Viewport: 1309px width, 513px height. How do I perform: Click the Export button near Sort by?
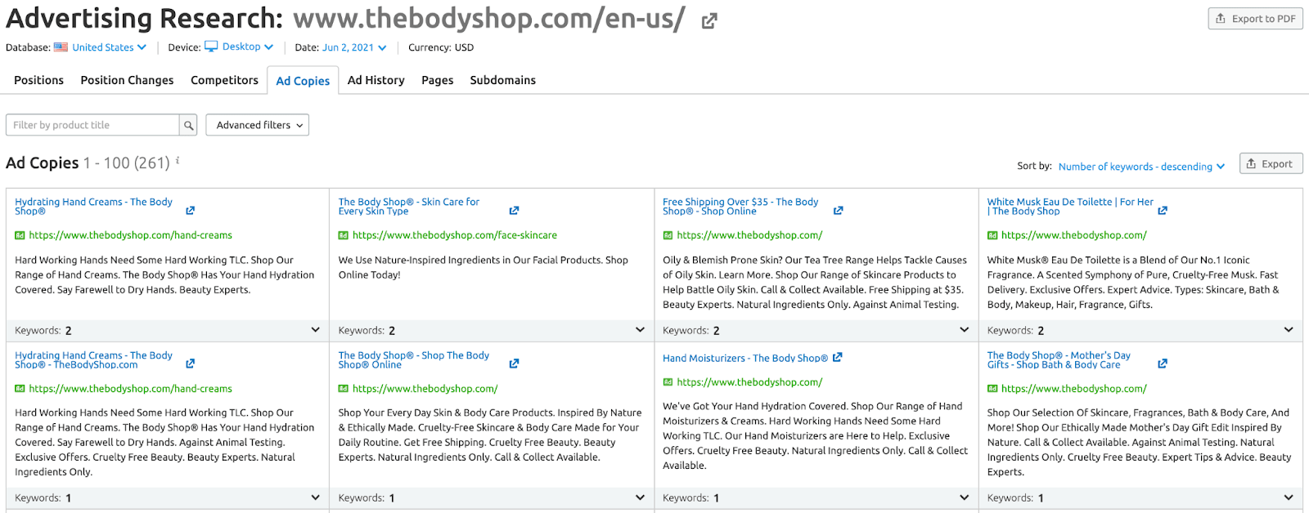click(x=1270, y=164)
